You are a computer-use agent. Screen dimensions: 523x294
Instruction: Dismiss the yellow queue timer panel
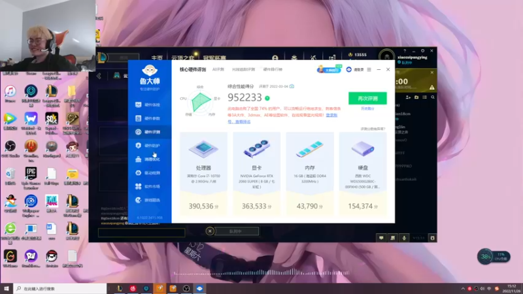pyautogui.click(x=431, y=73)
